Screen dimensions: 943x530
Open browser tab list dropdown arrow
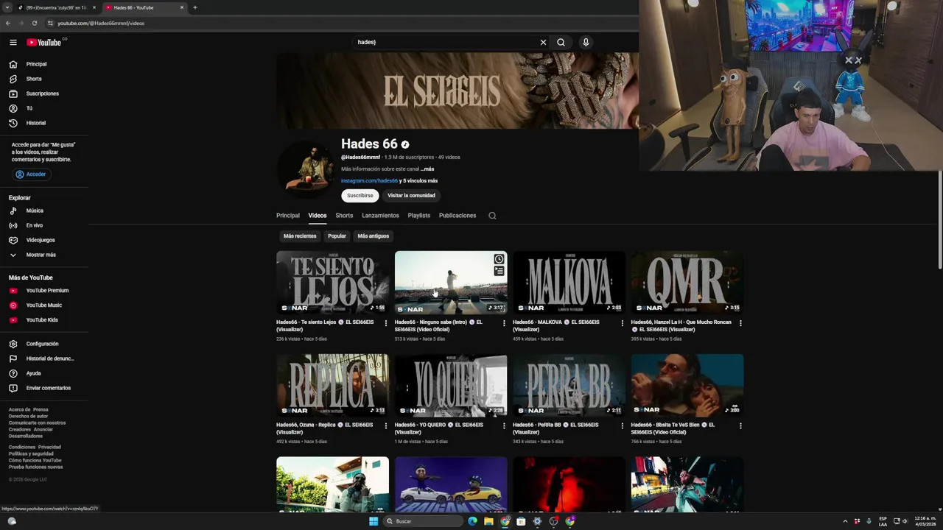coord(7,7)
